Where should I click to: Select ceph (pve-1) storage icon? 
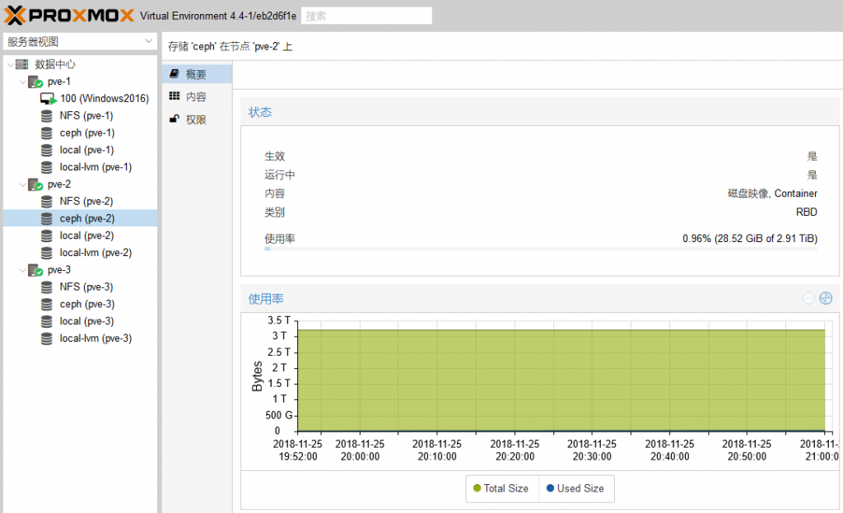tap(47, 133)
